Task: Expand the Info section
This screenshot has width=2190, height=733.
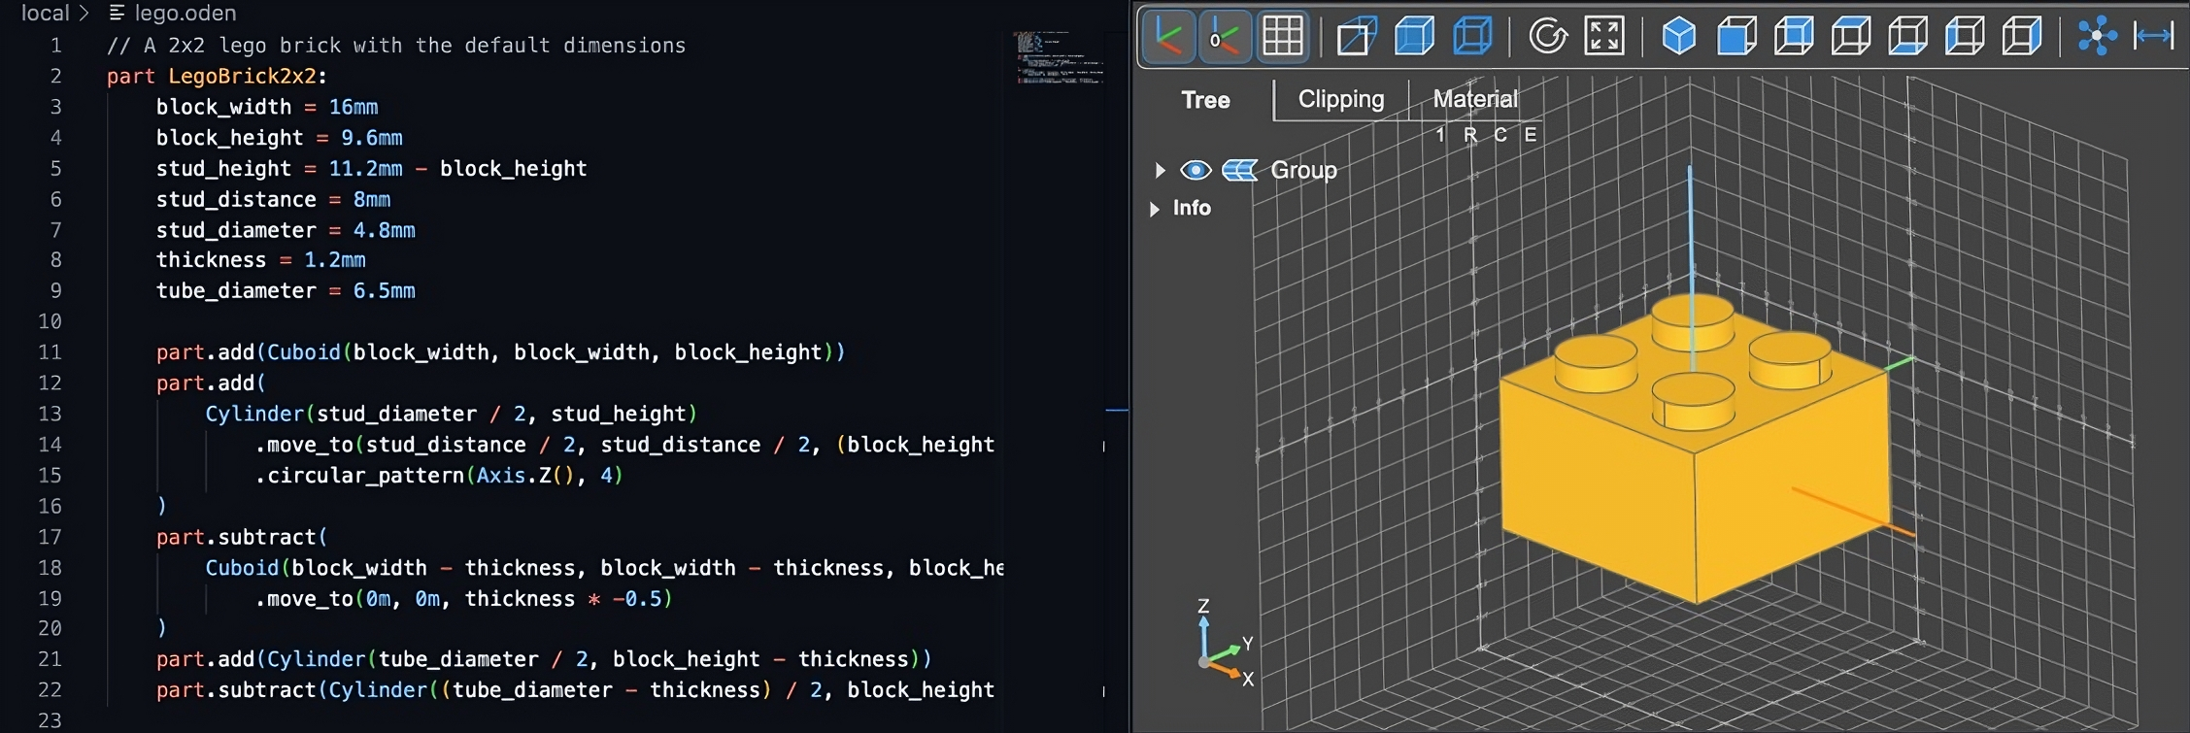Action: (1155, 209)
